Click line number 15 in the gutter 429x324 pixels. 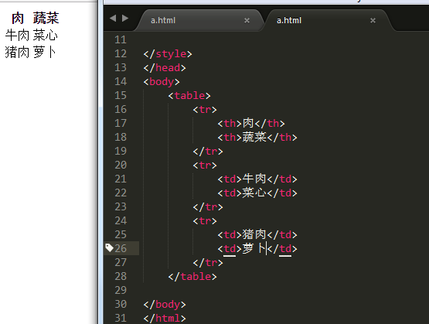(121, 96)
